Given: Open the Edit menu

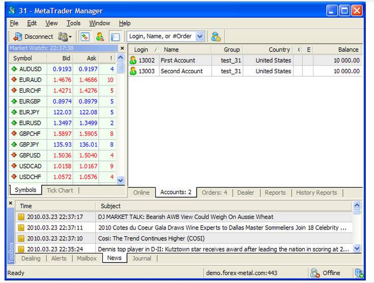Looking at the screenshot, I should (x=32, y=23).
